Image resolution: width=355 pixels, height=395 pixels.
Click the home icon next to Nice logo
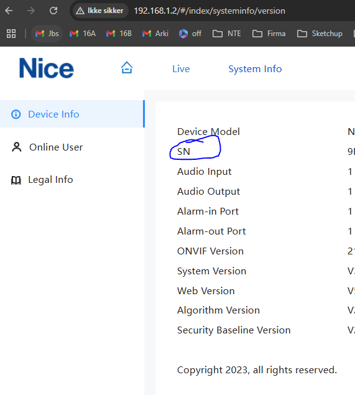coord(127,68)
